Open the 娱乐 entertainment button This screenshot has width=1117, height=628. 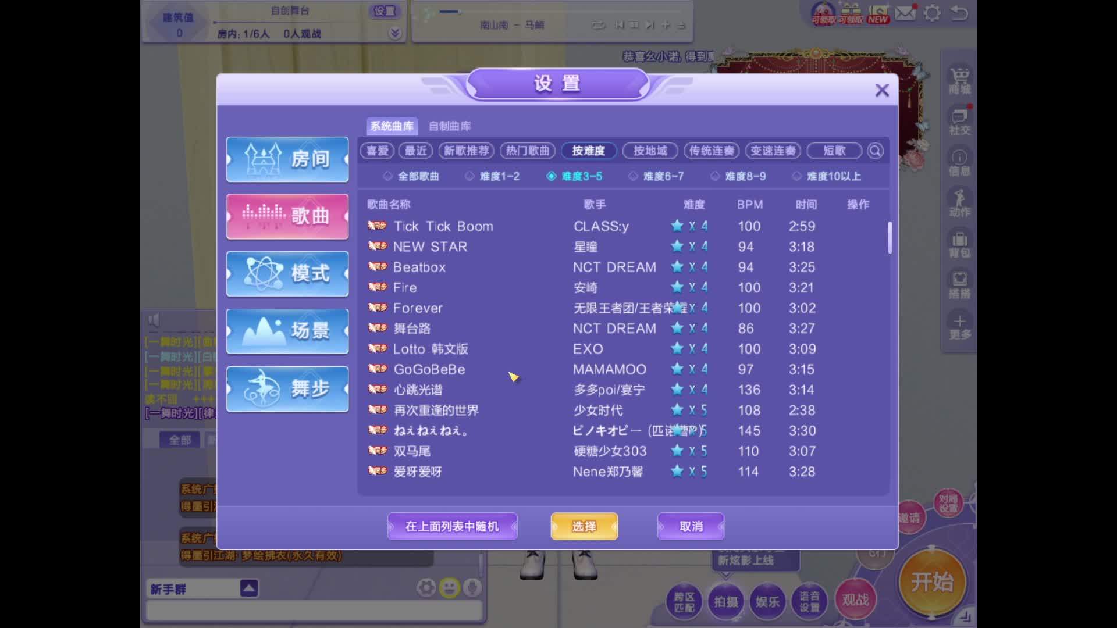tap(767, 602)
